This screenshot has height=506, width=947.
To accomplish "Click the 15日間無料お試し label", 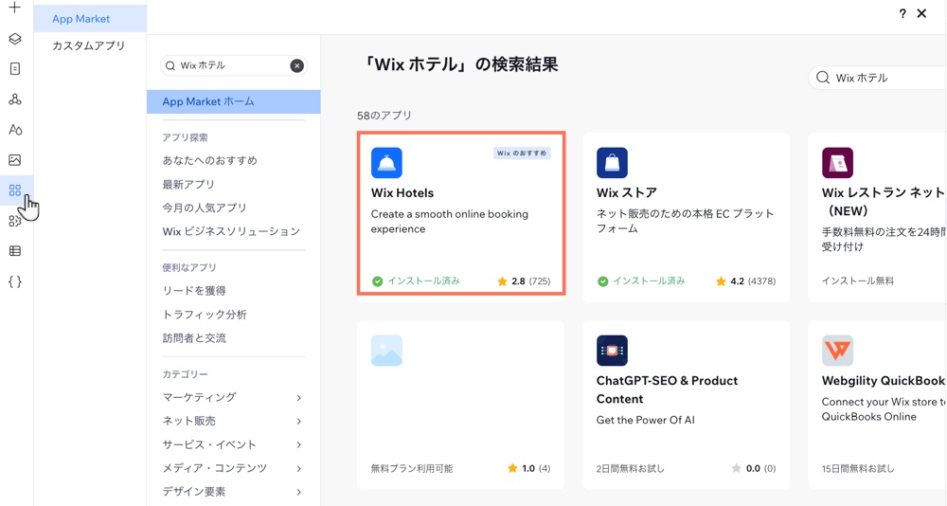I will [858, 468].
